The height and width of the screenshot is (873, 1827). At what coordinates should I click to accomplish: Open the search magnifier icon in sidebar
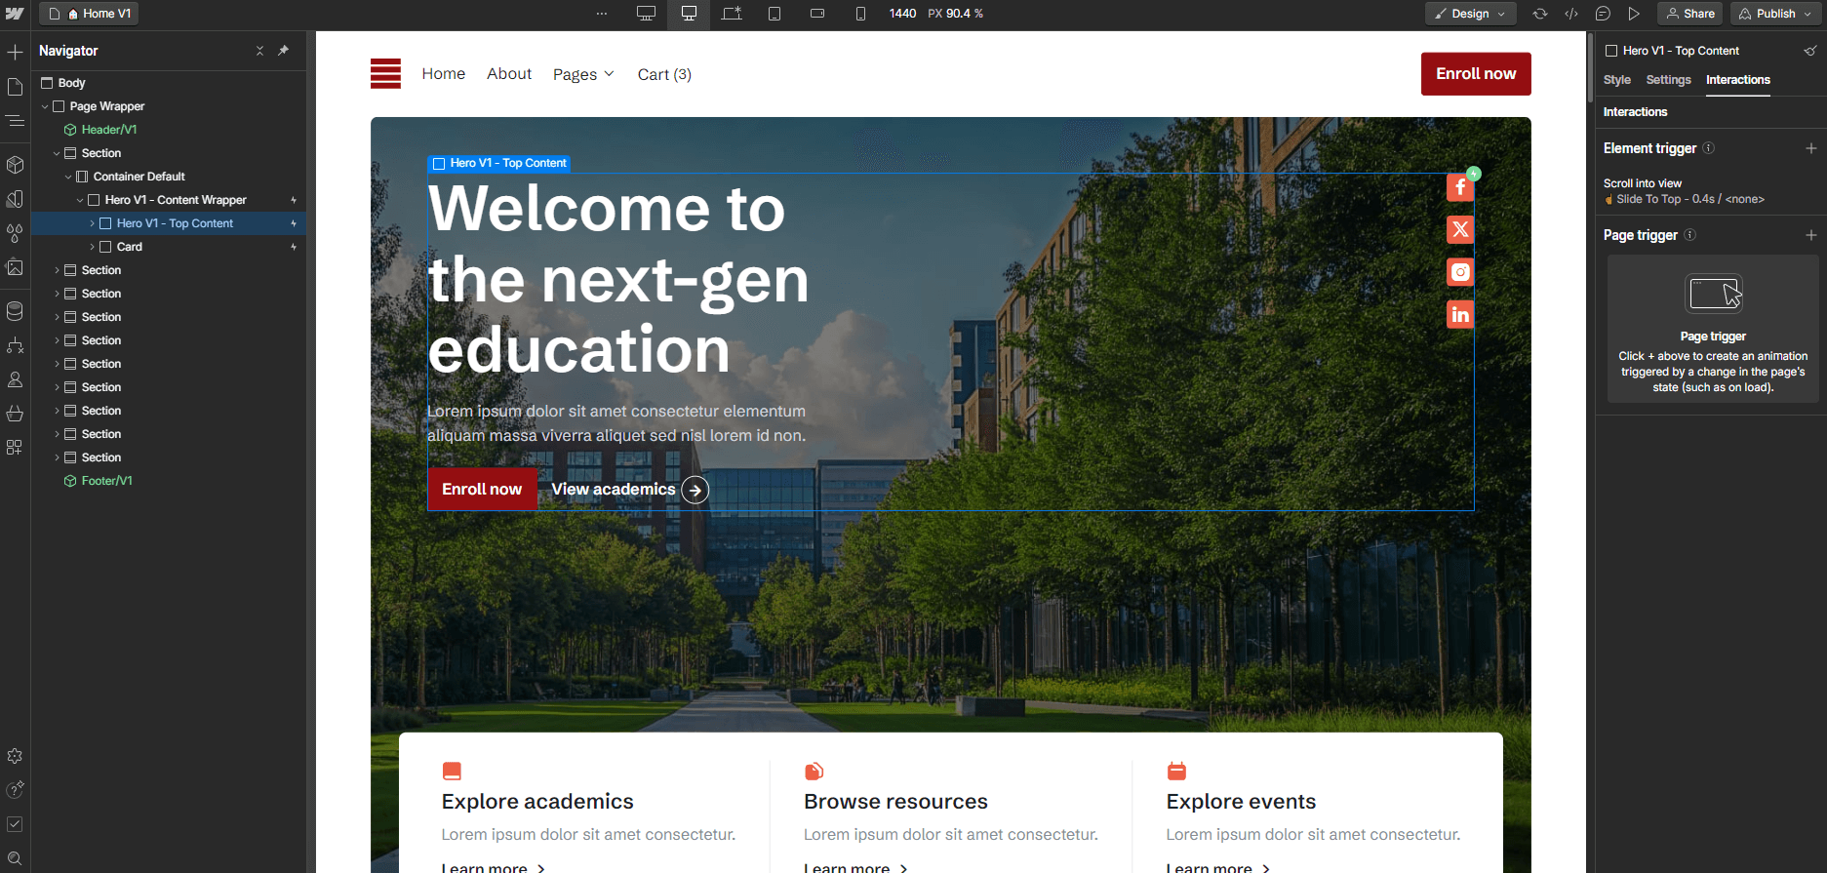click(x=15, y=858)
